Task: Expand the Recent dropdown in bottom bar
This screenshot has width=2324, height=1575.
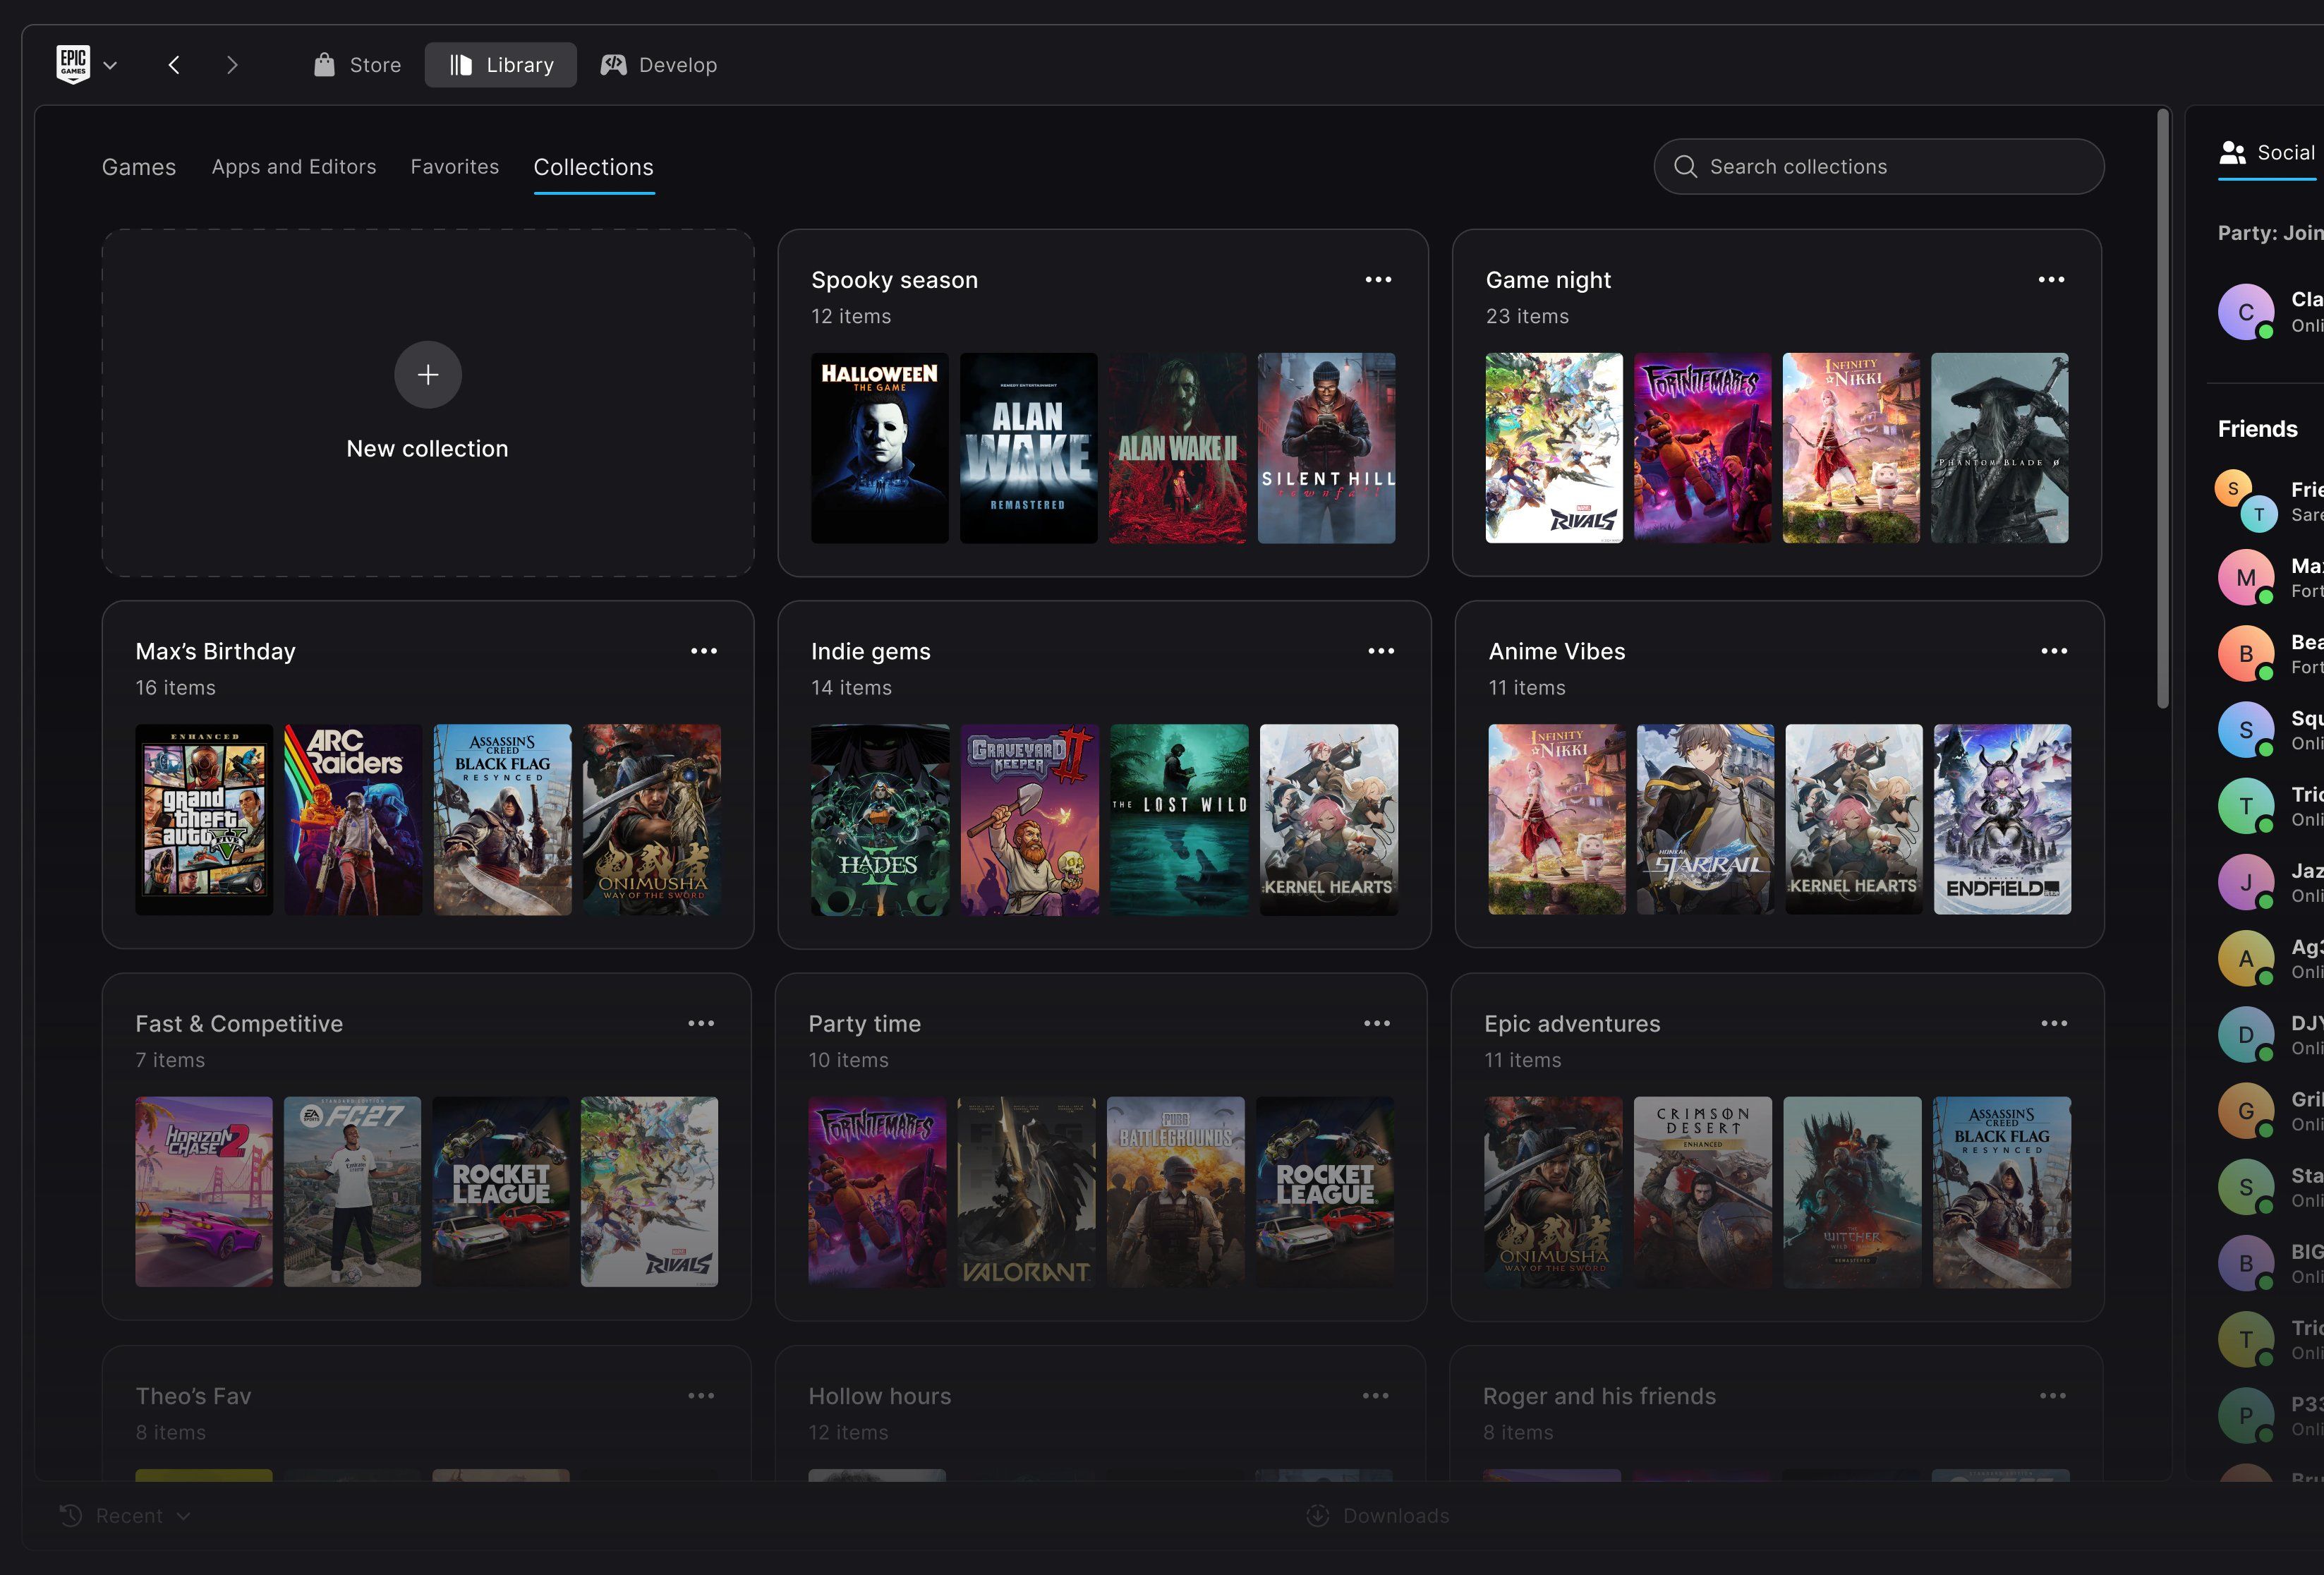Action: (x=125, y=1516)
